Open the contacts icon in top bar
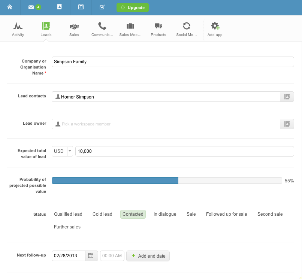The image size is (302, 279). [x=60, y=7]
